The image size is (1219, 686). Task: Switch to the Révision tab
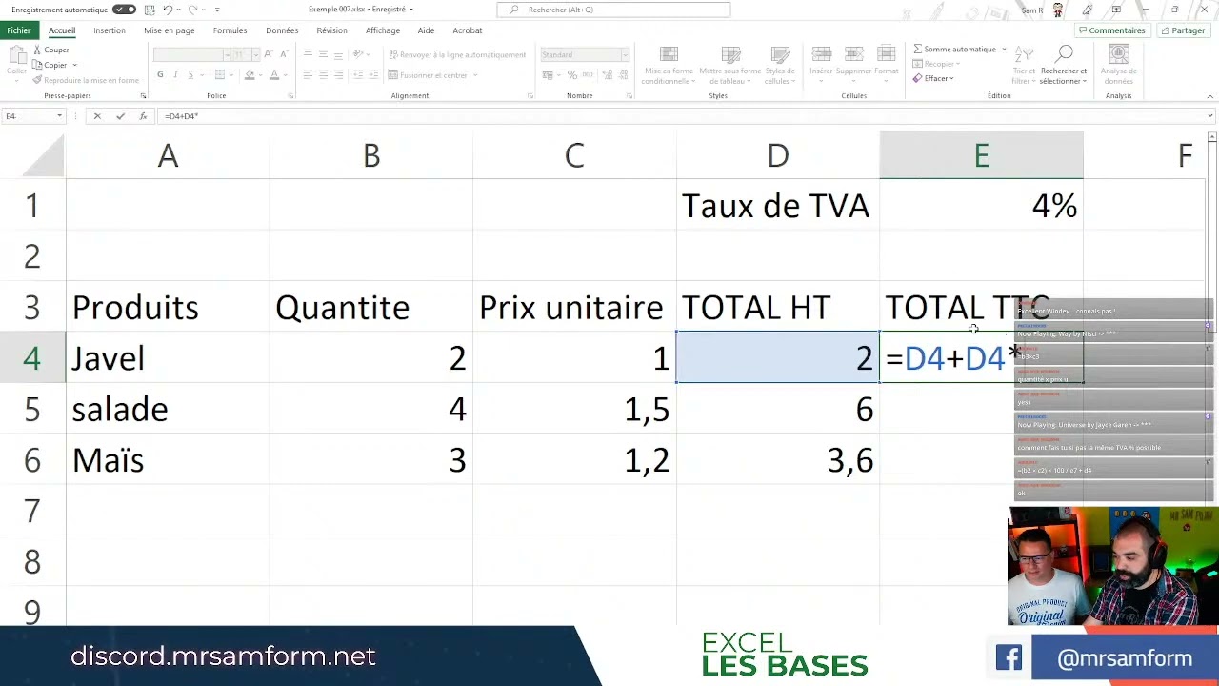332,30
